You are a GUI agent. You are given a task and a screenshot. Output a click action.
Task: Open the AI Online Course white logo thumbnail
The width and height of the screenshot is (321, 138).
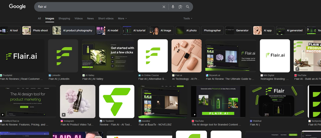[x=153, y=56]
